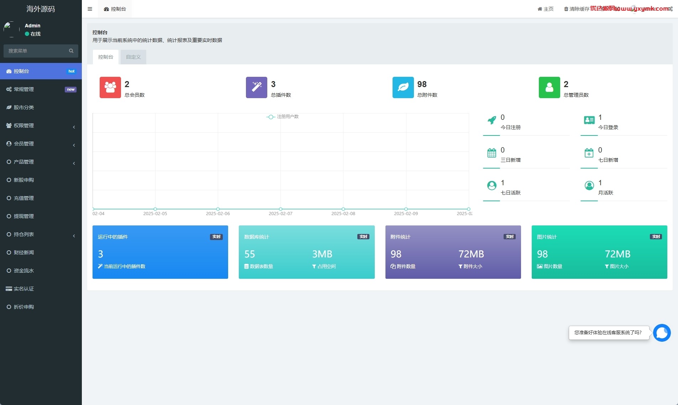Image resolution: width=678 pixels, height=405 pixels.
Task: Select the 控制台 tab in top bar
Action: [x=115, y=9]
